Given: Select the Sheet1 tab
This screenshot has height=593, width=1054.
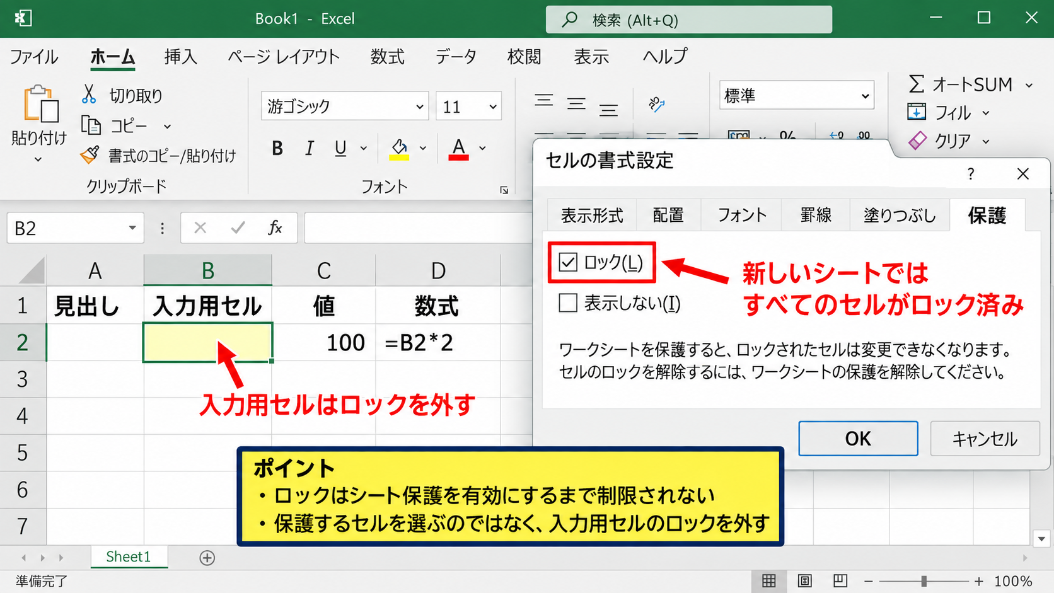Looking at the screenshot, I should (129, 557).
